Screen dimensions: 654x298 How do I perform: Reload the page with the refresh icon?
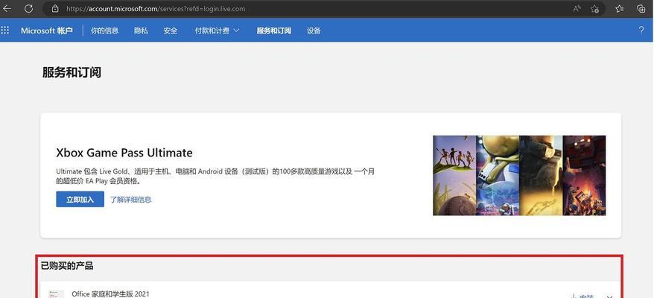coord(28,8)
